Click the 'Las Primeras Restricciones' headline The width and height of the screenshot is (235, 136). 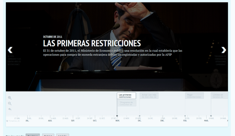tap(92, 43)
